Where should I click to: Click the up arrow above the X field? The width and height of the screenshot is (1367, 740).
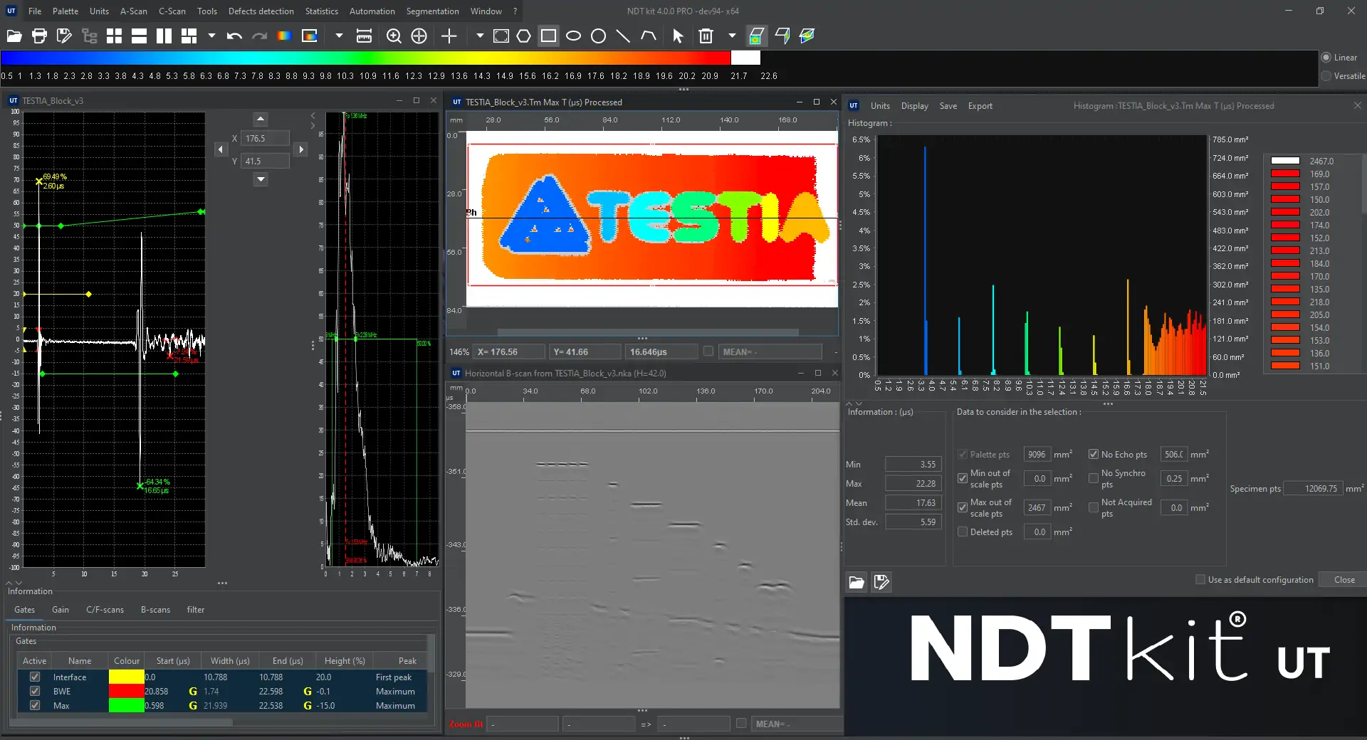click(261, 119)
